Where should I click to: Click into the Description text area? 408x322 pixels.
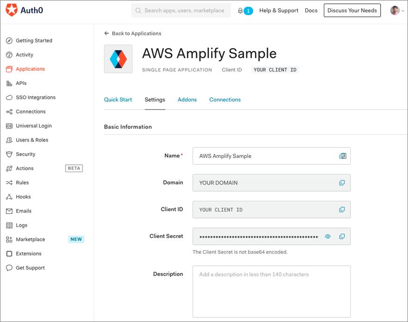(x=271, y=291)
